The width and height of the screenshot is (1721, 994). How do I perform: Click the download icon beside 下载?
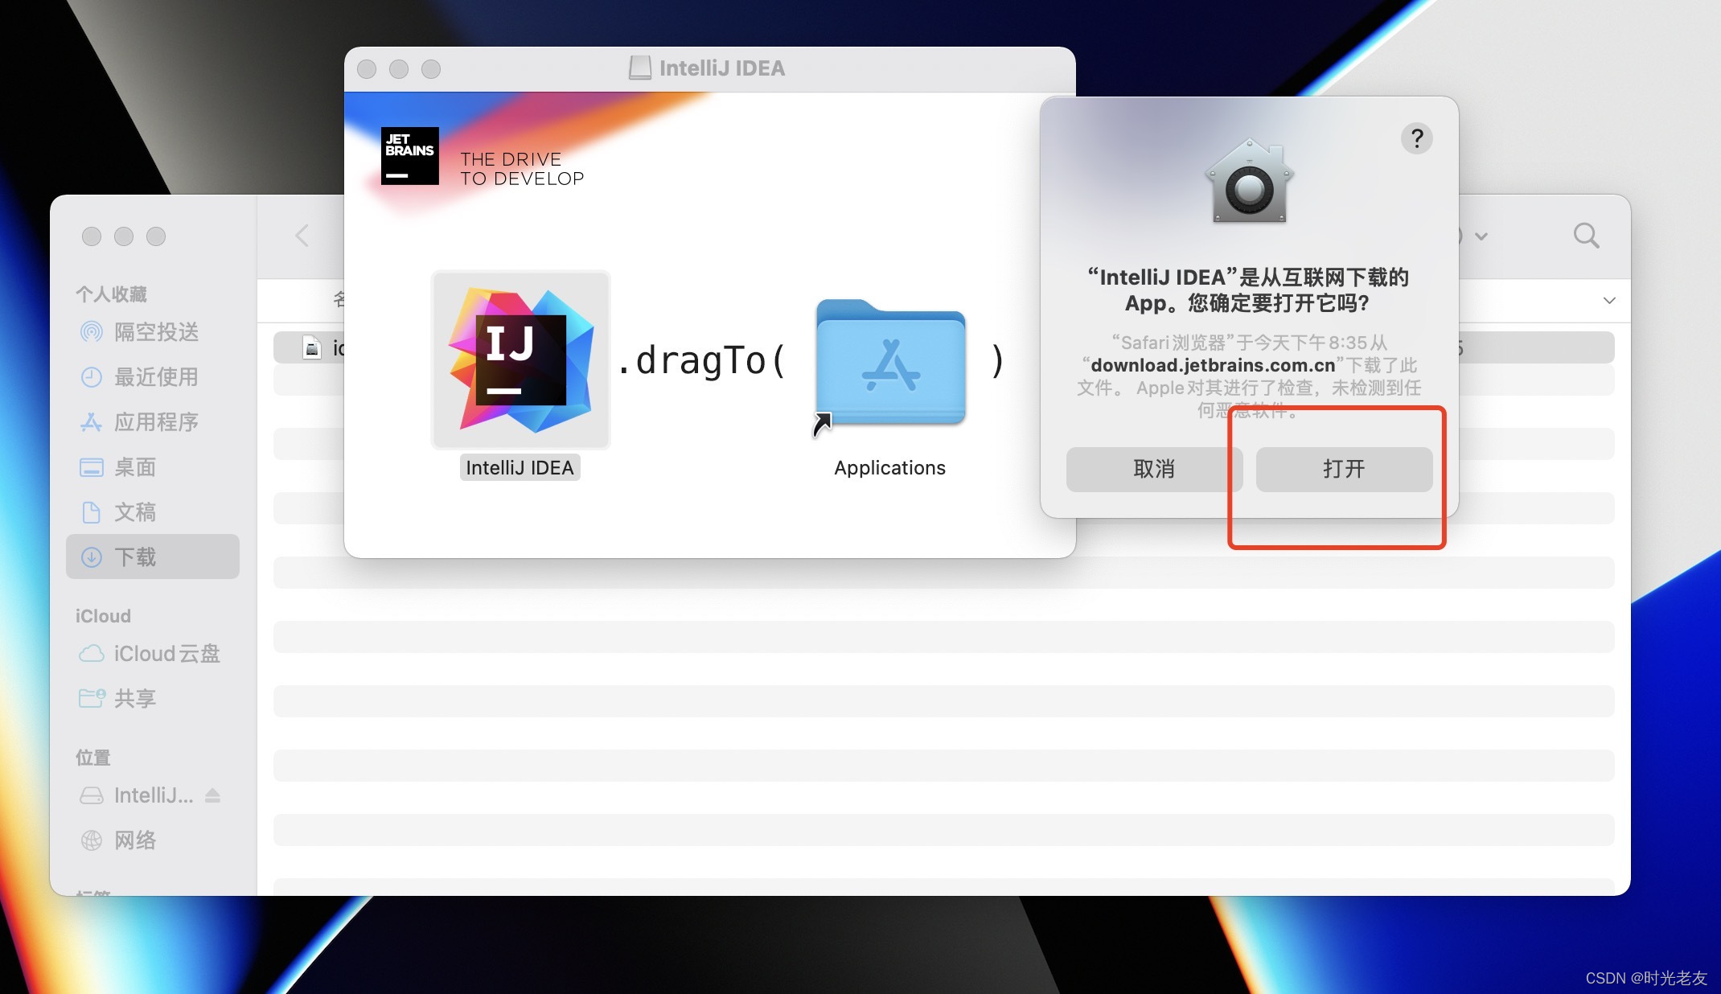92,557
